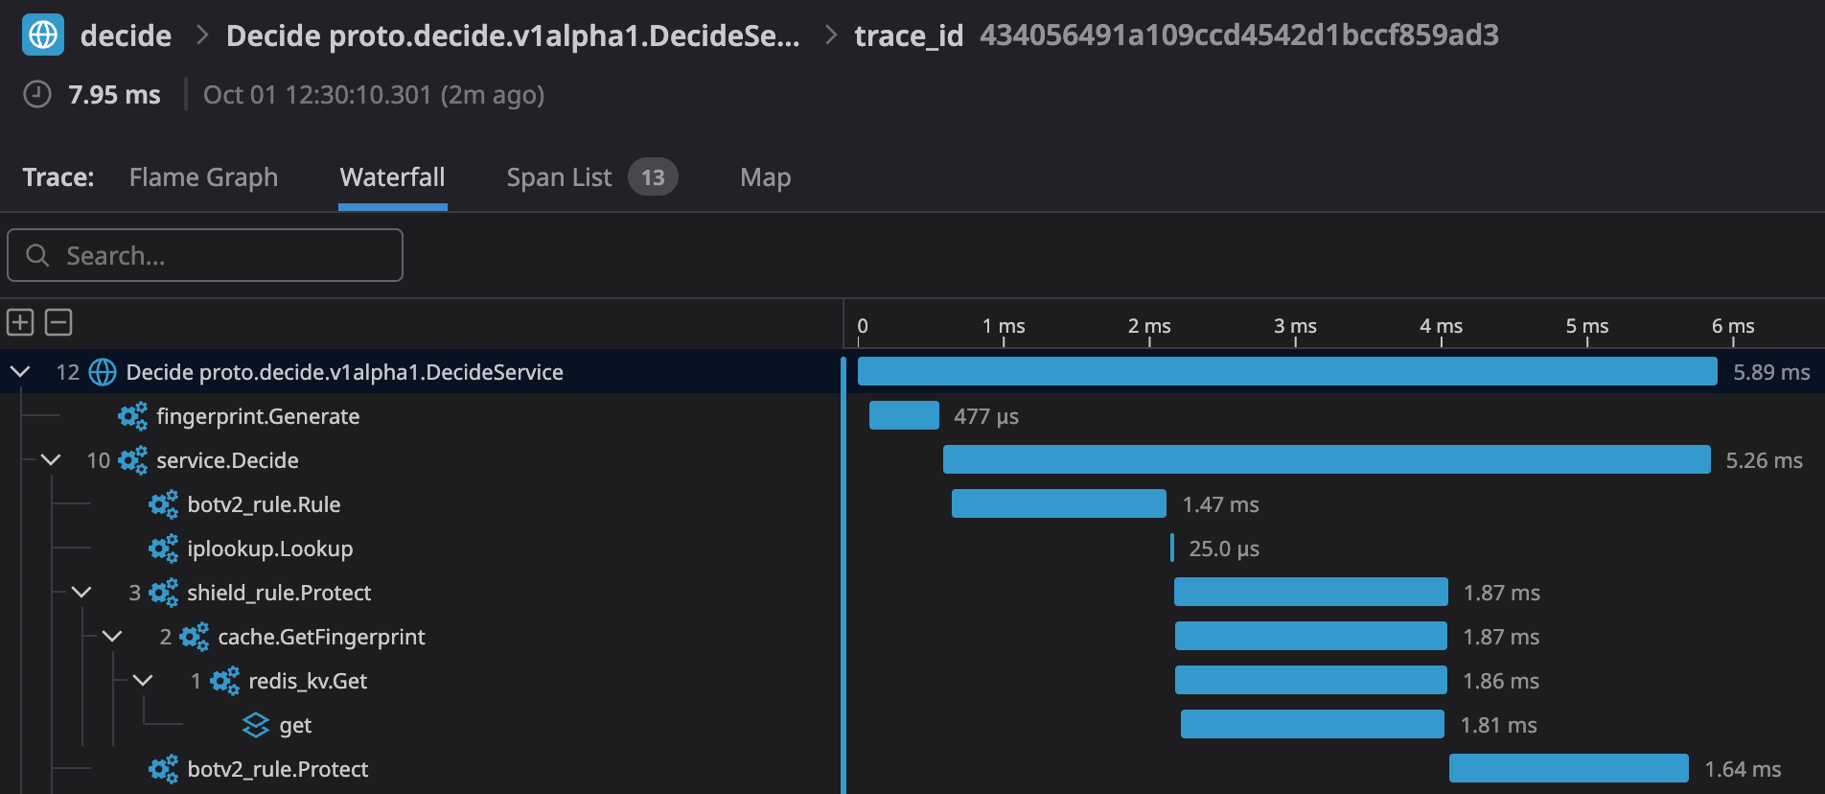The image size is (1825, 794).
Task: Click the Oct 01 12:30:10.301 timestamp
Action: click(374, 94)
